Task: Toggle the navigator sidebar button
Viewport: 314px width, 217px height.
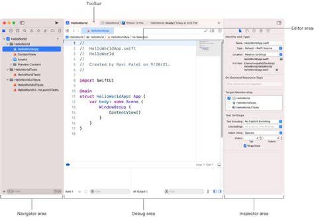Action: coord(22,23)
